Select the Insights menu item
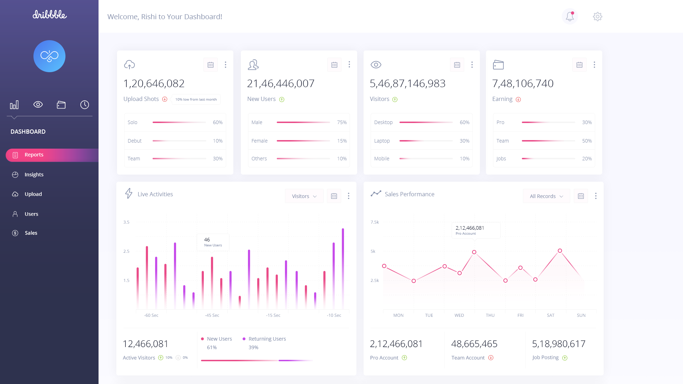The image size is (683, 384). pos(34,174)
